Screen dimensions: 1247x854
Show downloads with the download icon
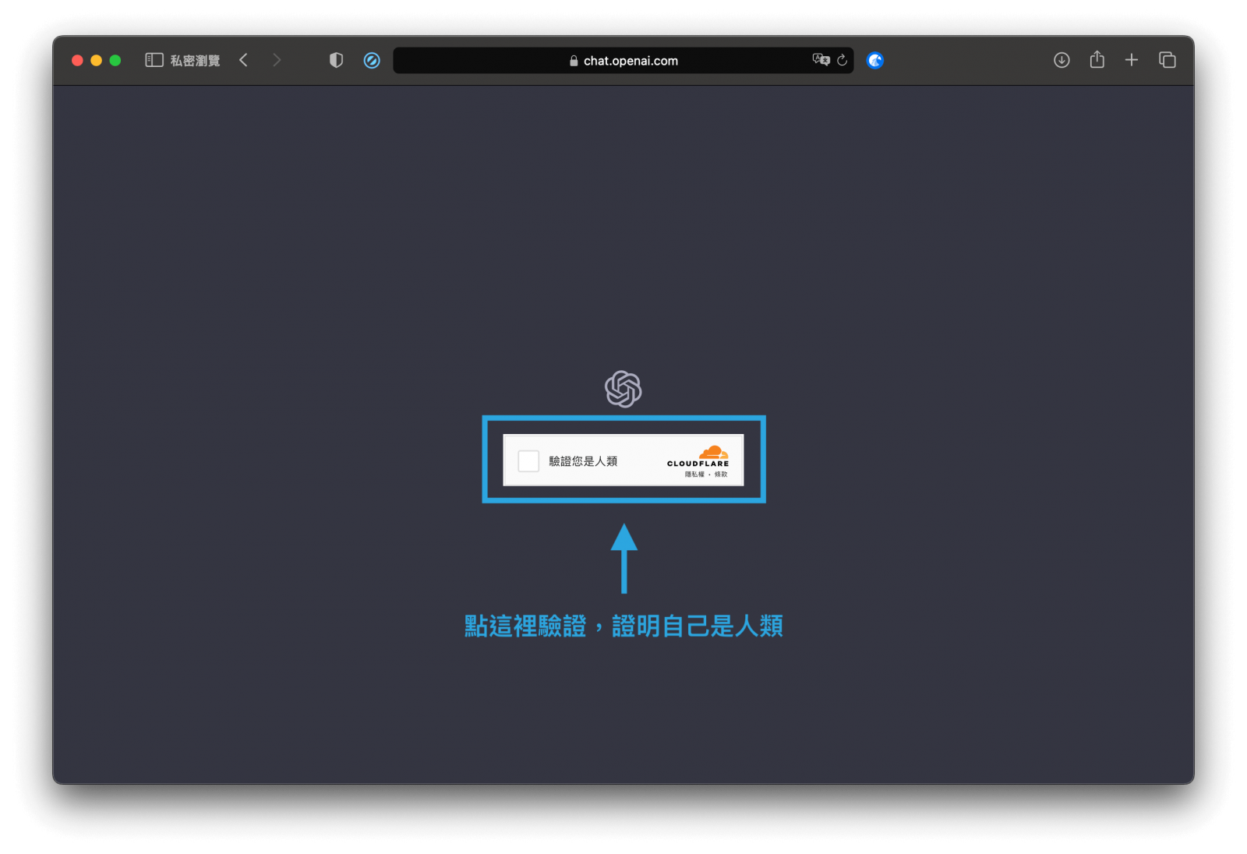point(1062,60)
